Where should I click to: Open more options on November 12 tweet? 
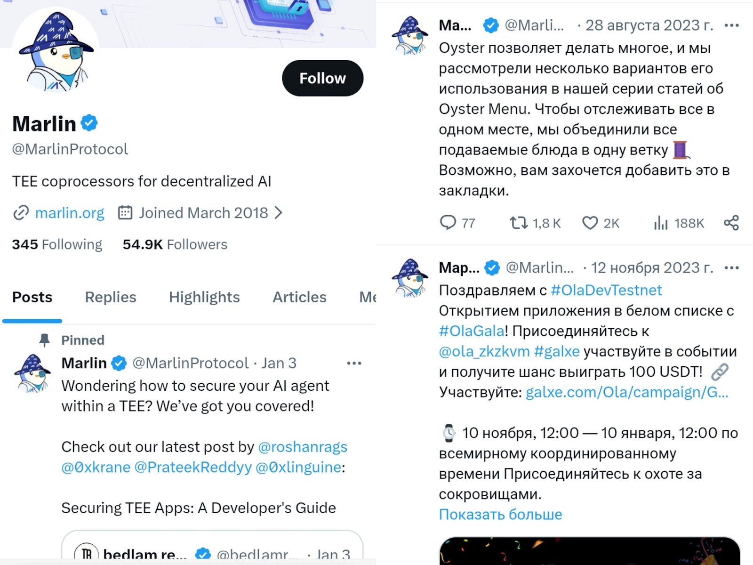pos(731,268)
